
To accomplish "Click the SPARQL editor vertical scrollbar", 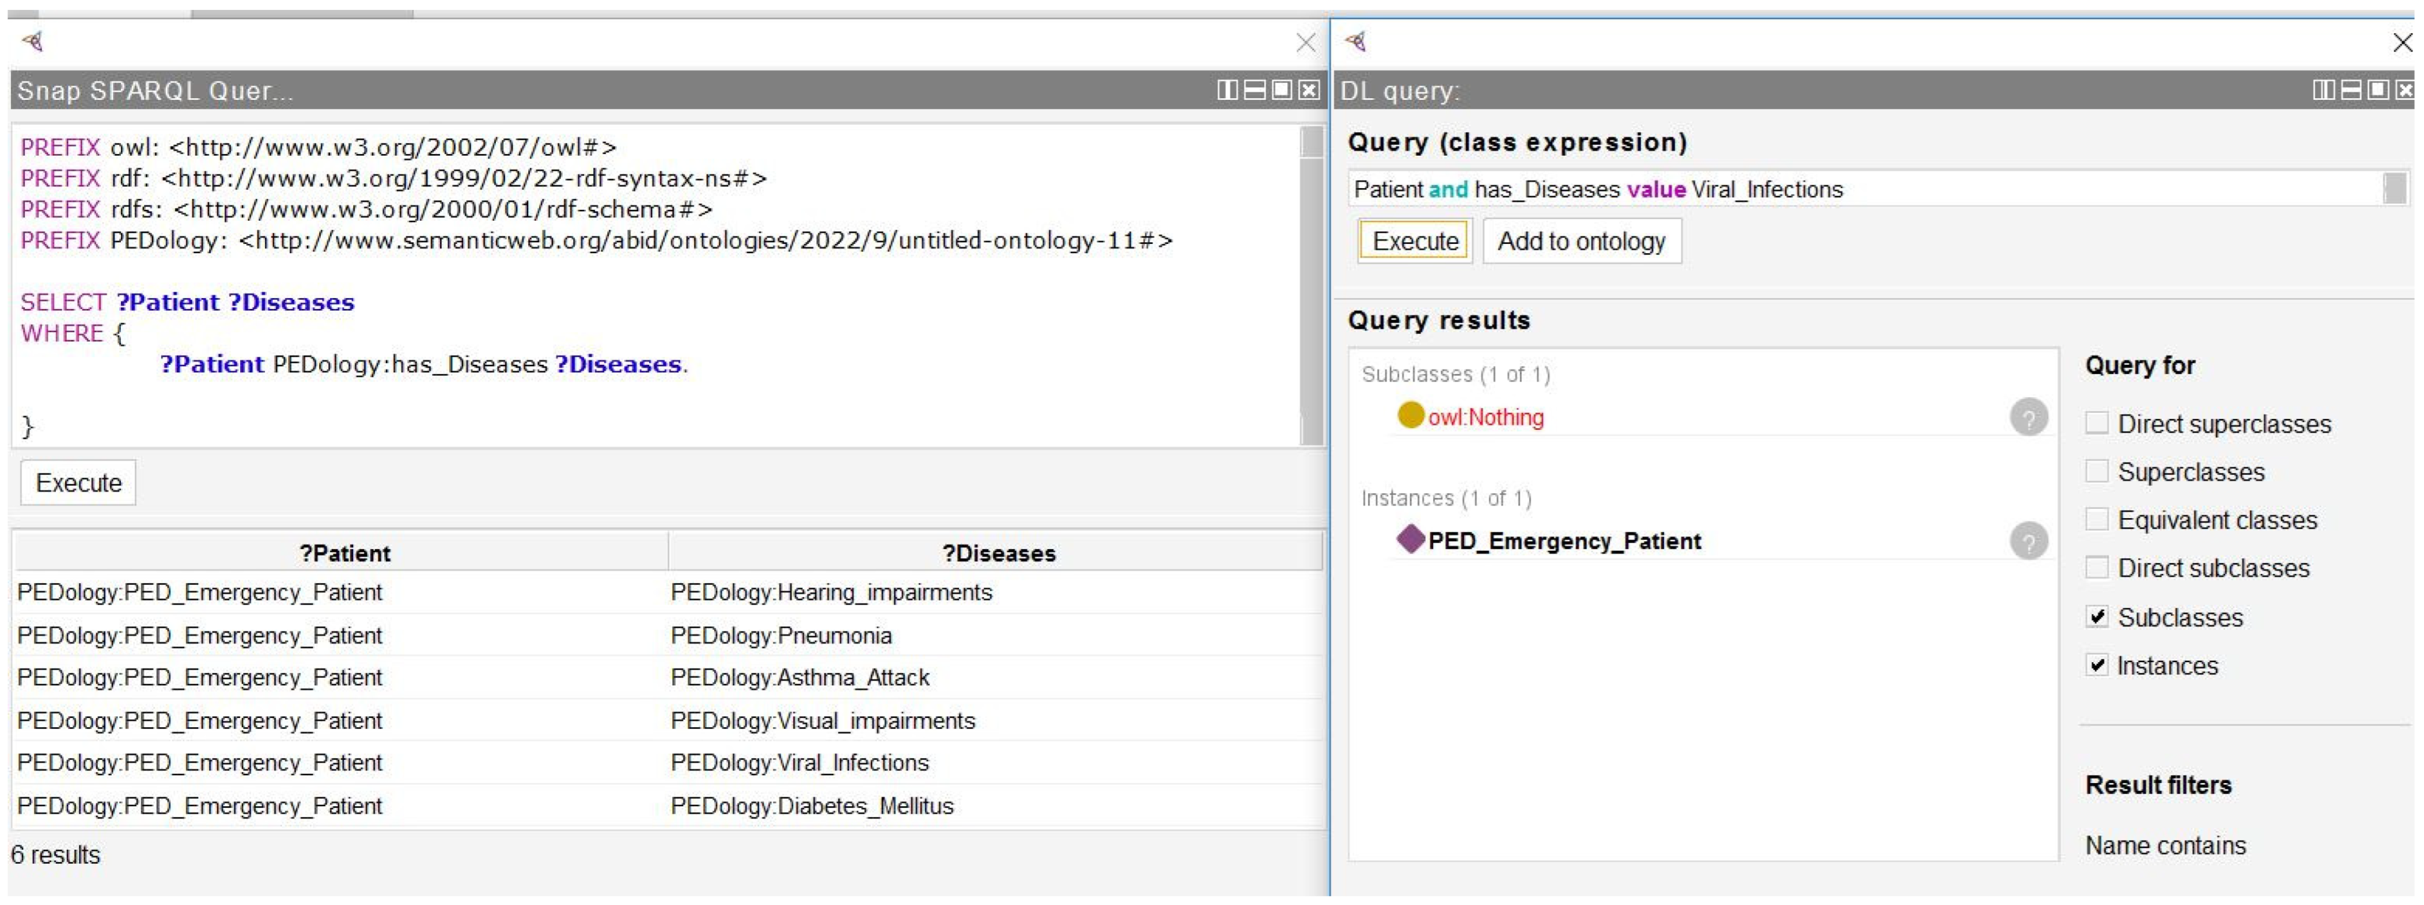I will coord(1311,282).
